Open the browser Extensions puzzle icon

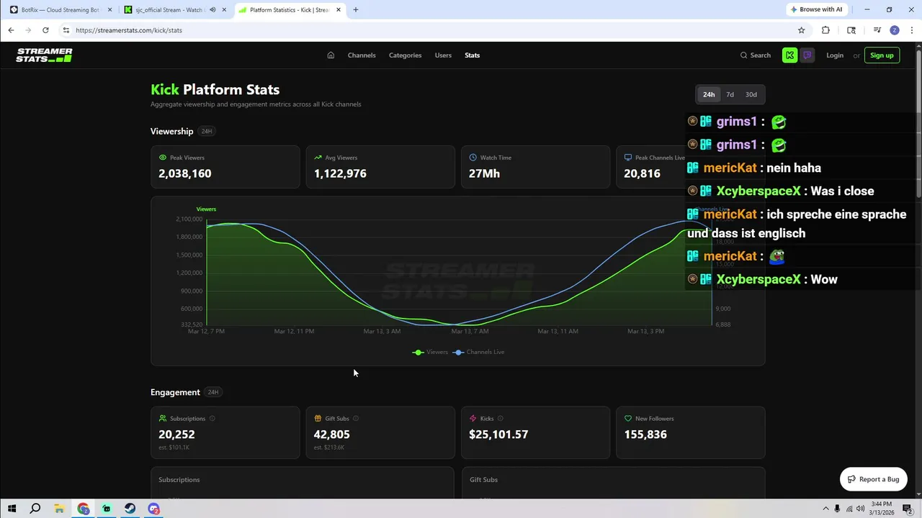pos(825,30)
